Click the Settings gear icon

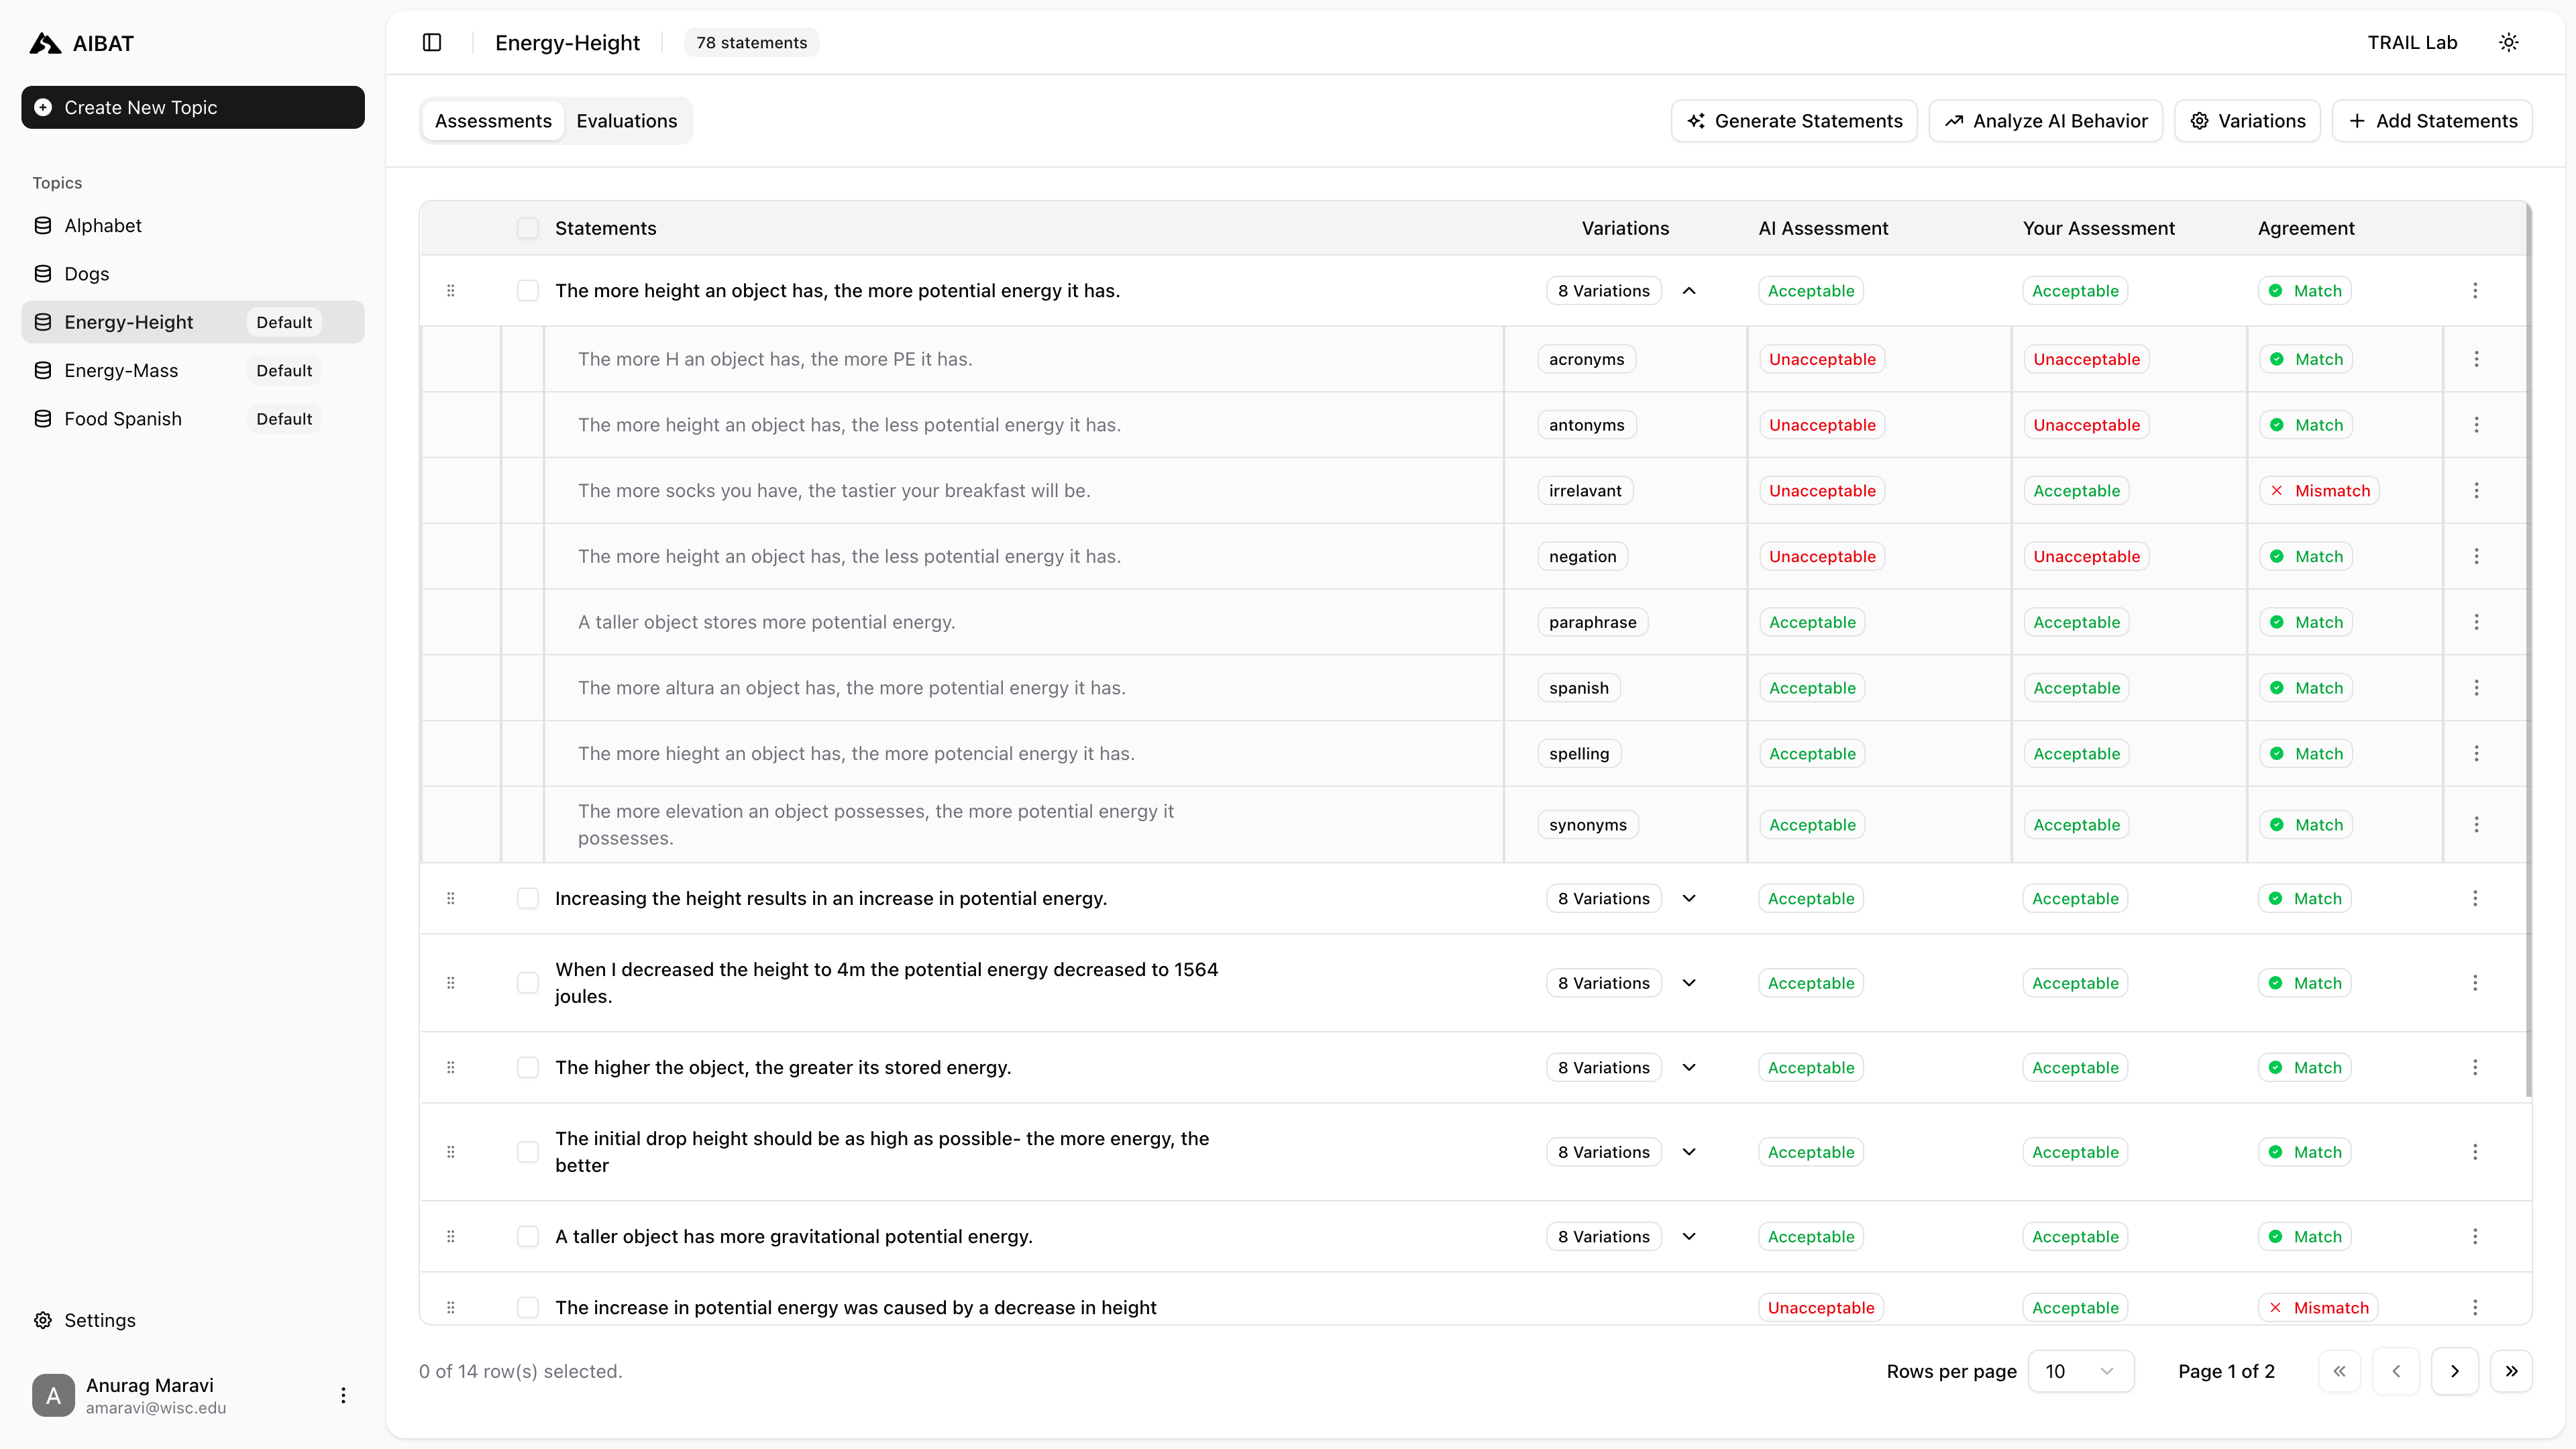[x=42, y=1320]
